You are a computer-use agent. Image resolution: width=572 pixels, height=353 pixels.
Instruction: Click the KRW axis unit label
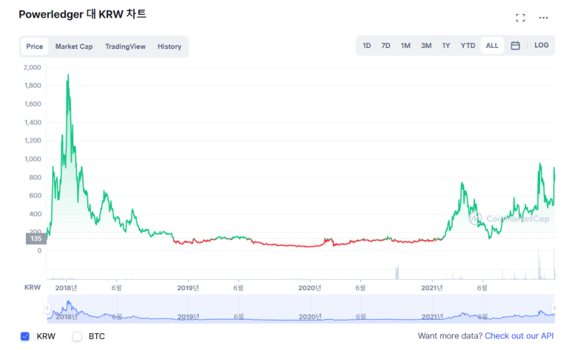pyautogui.click(x=33, y=287)
